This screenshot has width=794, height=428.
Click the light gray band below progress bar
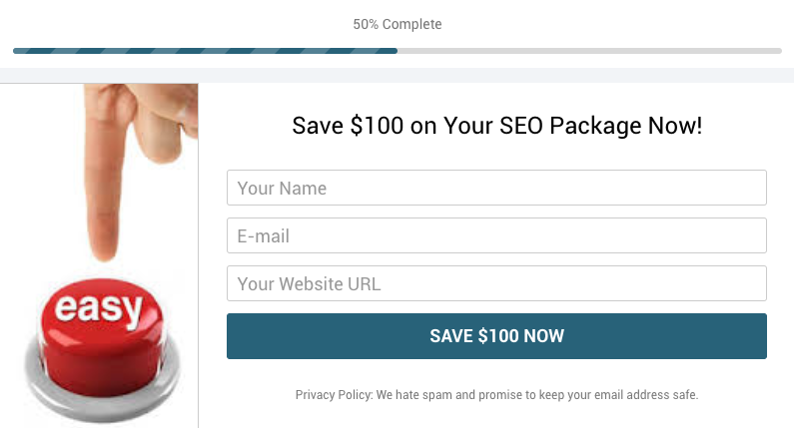point(397,75)
